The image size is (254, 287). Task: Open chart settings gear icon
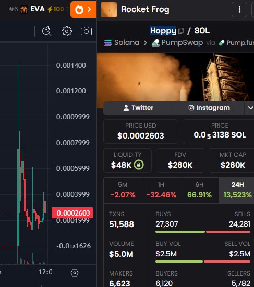[67, 31]
